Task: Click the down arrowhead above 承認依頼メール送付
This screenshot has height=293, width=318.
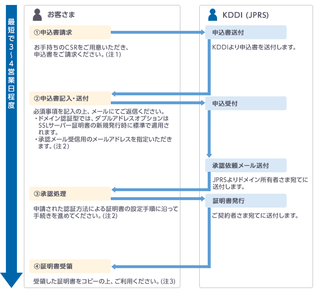Action: click(209, 154)
